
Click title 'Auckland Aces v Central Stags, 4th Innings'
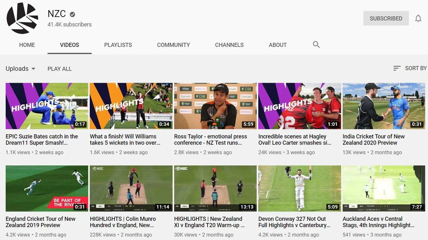point(379,222)
